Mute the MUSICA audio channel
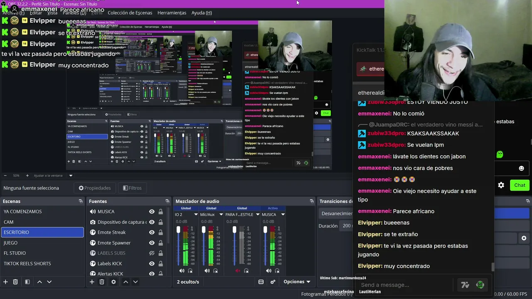 268,271
